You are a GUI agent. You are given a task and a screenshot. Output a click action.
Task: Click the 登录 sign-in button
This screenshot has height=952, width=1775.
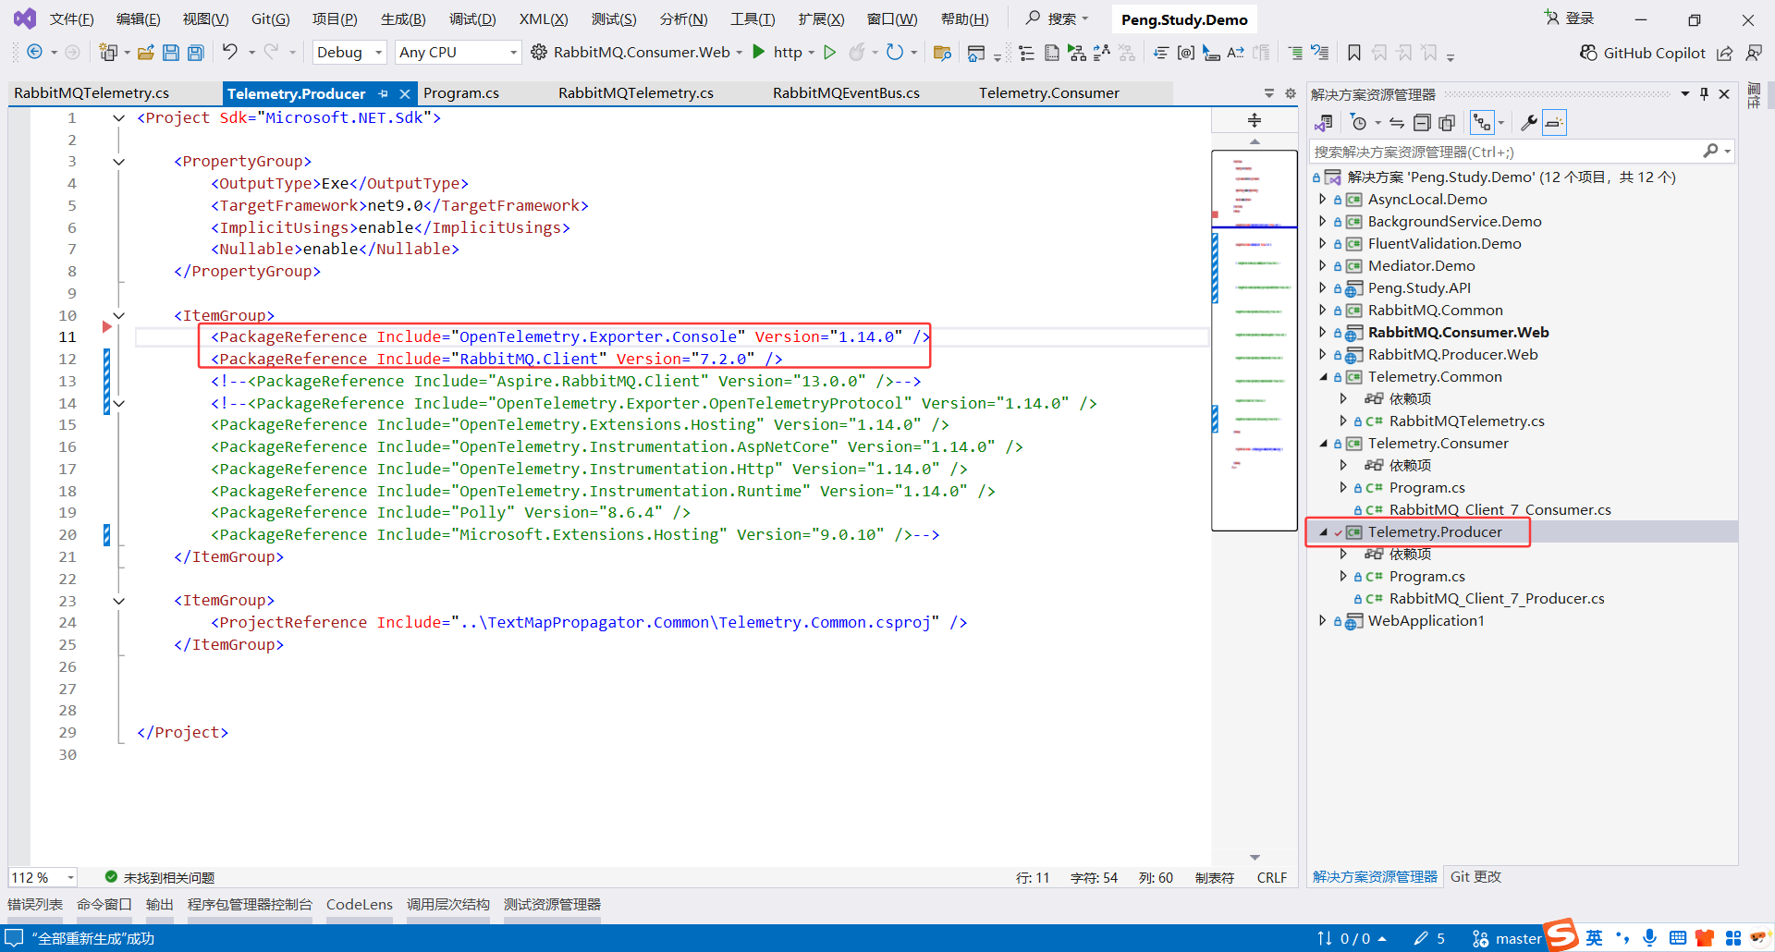(1570, 18)
